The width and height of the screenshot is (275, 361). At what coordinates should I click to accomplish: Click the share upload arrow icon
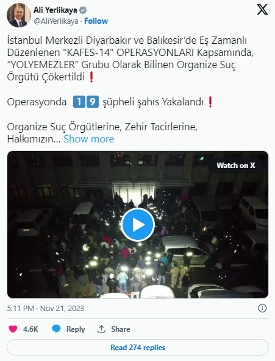pyautogui.click(x=101, y=329)
